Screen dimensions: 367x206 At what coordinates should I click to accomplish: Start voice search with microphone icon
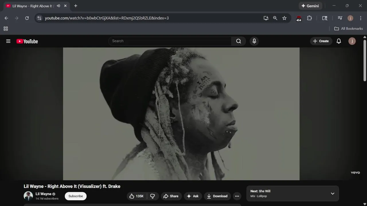(254, 41)
